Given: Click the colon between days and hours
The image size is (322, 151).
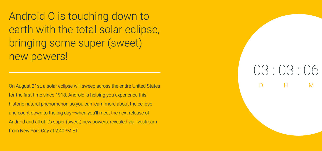Looking at the screenshot, I should 273,71.
